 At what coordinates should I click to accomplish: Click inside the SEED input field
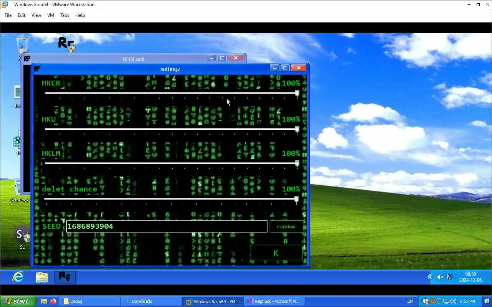click(167, 226)
